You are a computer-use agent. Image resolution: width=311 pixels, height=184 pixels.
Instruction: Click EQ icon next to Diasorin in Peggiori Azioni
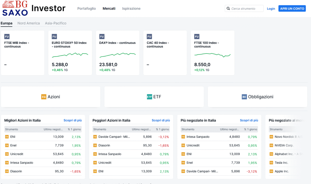tap(95, 145)
